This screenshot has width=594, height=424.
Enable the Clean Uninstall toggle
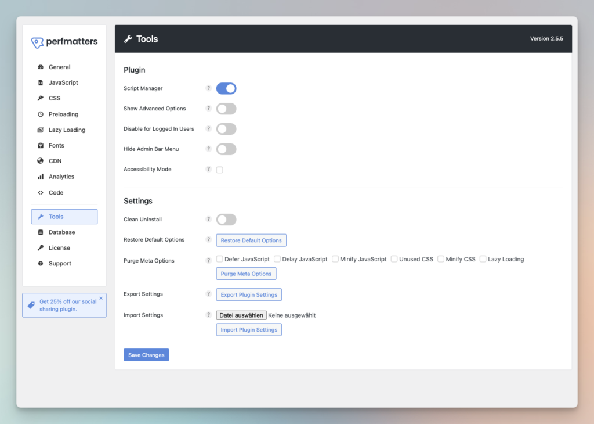226,220
